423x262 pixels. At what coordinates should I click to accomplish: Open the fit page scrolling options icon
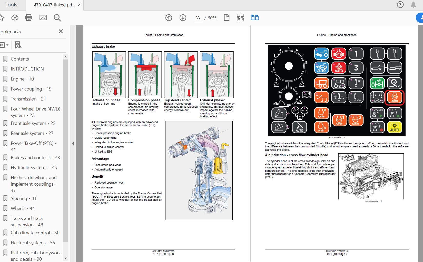[x=240, y=18]
